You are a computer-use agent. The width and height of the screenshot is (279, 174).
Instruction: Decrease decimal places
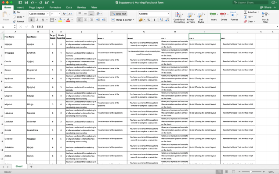(167, 20)
